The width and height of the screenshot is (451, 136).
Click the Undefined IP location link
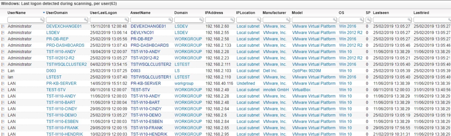point(246,84)
